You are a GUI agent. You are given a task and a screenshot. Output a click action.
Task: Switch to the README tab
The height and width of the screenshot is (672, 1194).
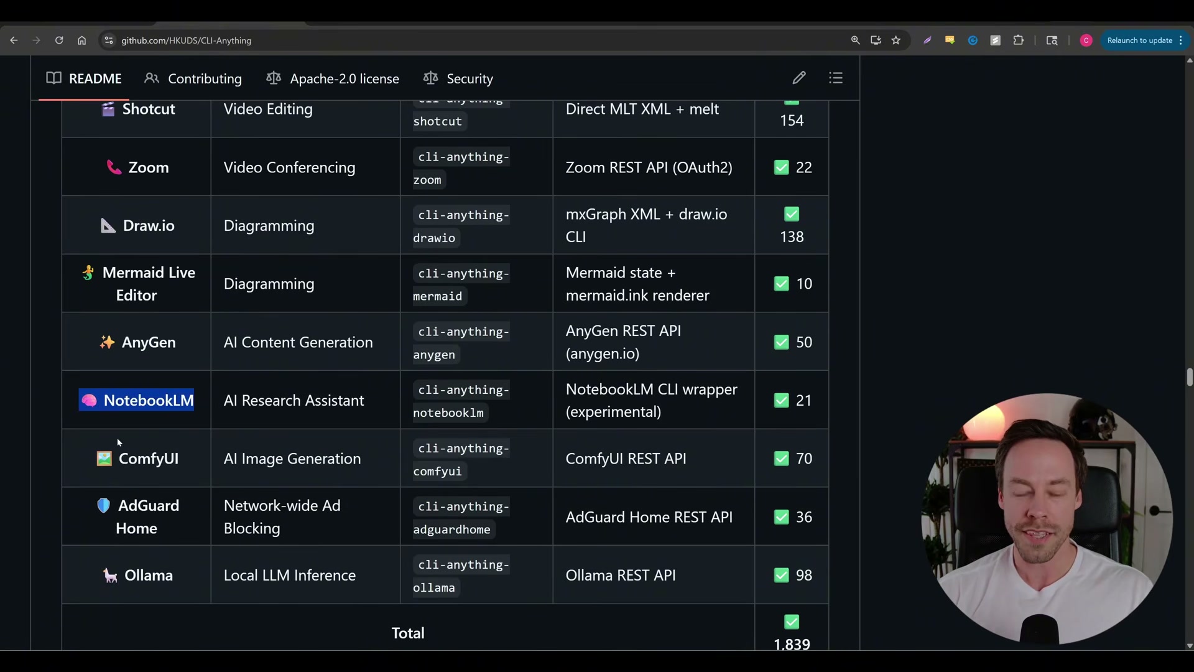point(84,78)
